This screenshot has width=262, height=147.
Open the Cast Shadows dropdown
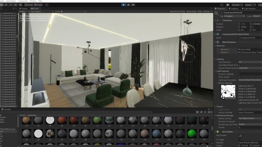pyautogui.click(x=250, y=62)
